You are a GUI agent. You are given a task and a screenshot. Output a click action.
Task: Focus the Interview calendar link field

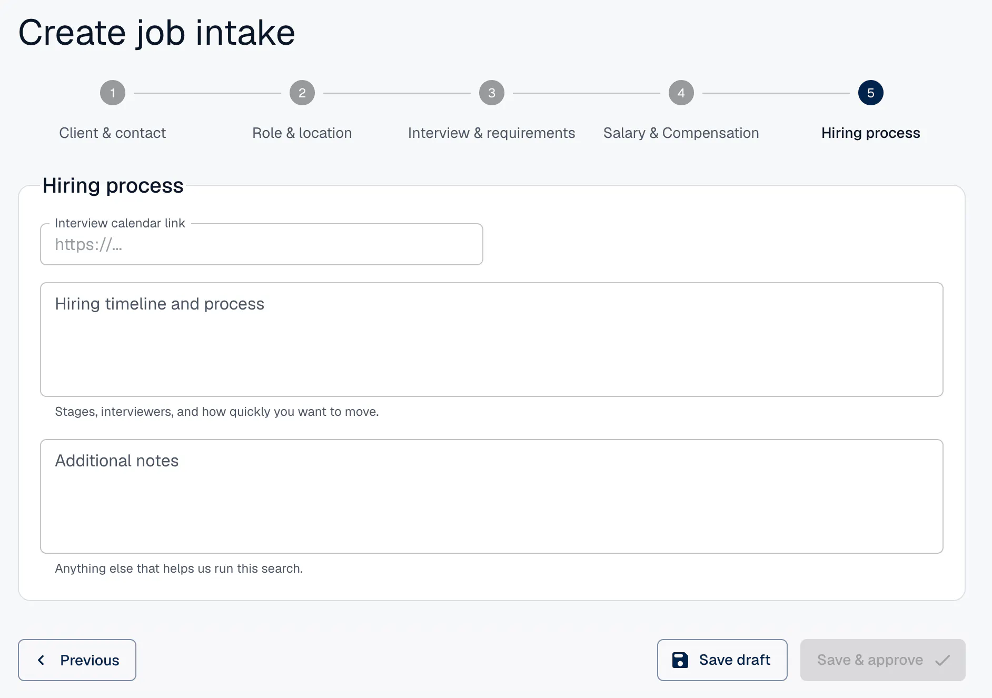[x=262, y=245]
